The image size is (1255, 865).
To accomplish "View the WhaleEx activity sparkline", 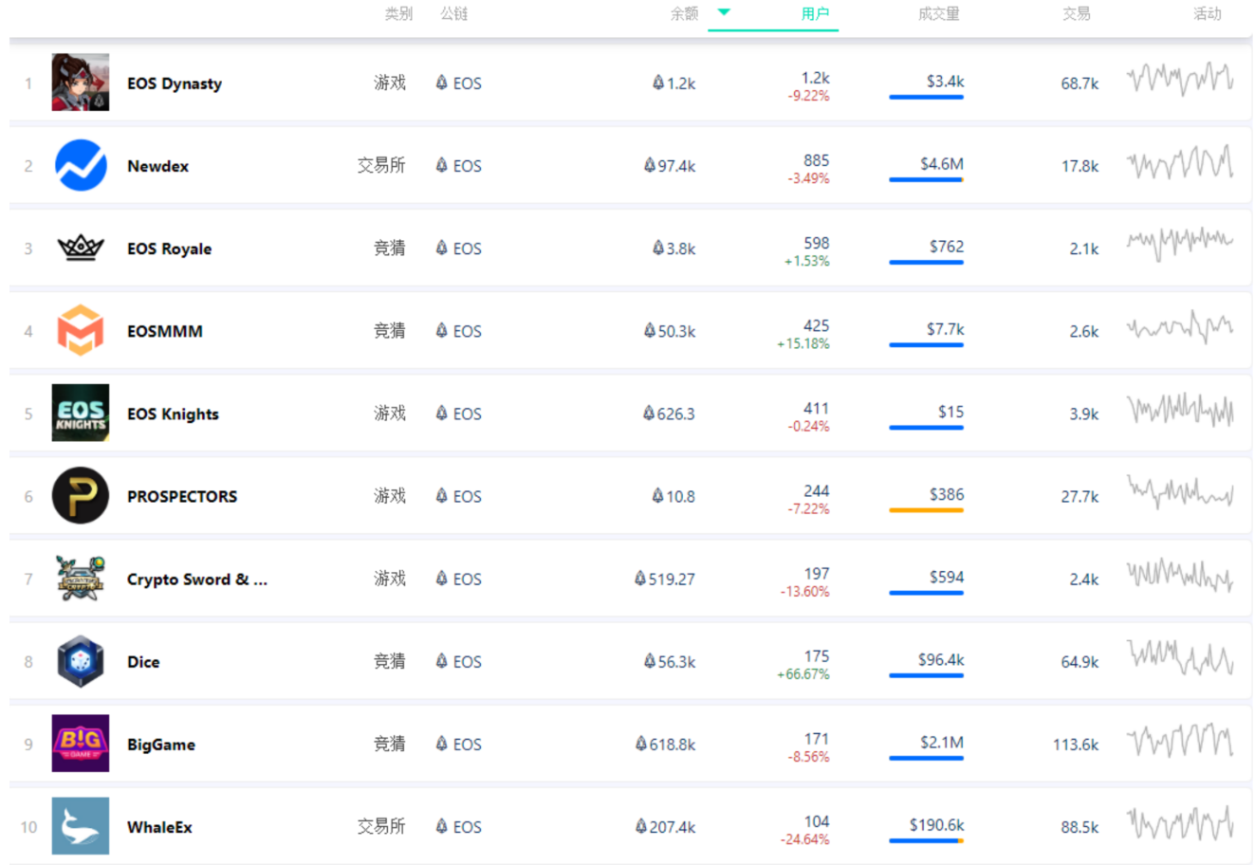I will pyautogui.click(x=1180, y=823).
